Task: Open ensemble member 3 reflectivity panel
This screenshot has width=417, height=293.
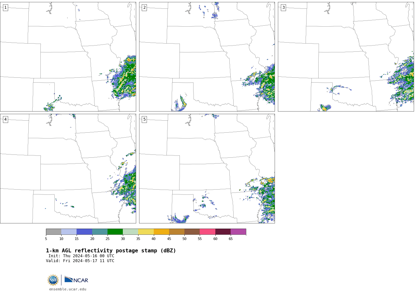Action: click(x=346, y=57)
